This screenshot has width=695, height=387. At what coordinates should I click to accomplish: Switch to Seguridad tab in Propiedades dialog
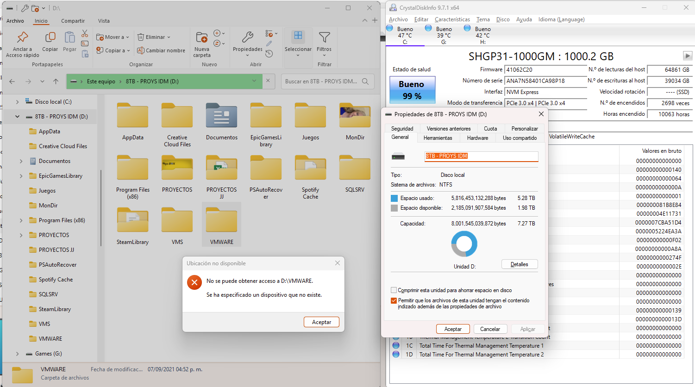[x=402, y=129]
